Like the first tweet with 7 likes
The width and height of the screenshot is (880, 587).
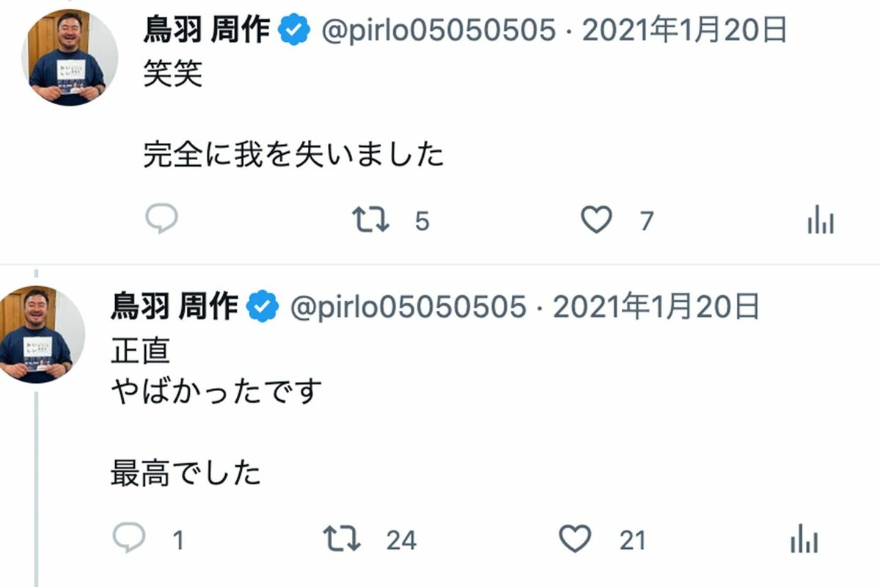click(x=596, y=220)
